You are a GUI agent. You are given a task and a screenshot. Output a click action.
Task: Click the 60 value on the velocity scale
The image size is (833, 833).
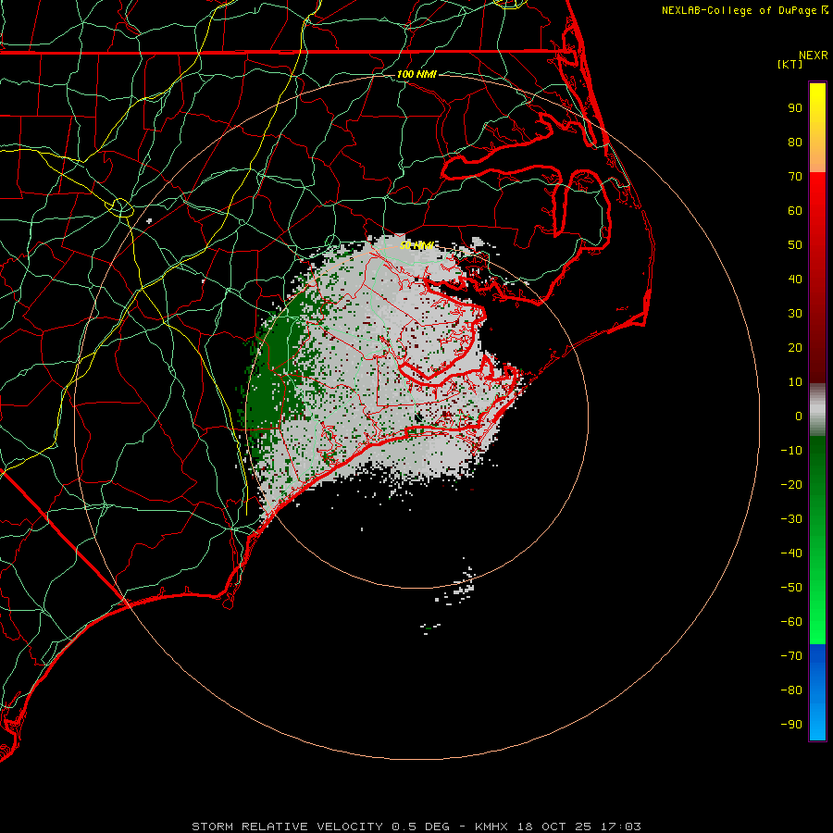pyautogui.click(x=795, y=211)
